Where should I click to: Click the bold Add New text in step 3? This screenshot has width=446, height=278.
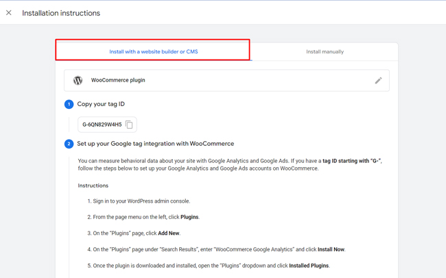pos(169,233)
